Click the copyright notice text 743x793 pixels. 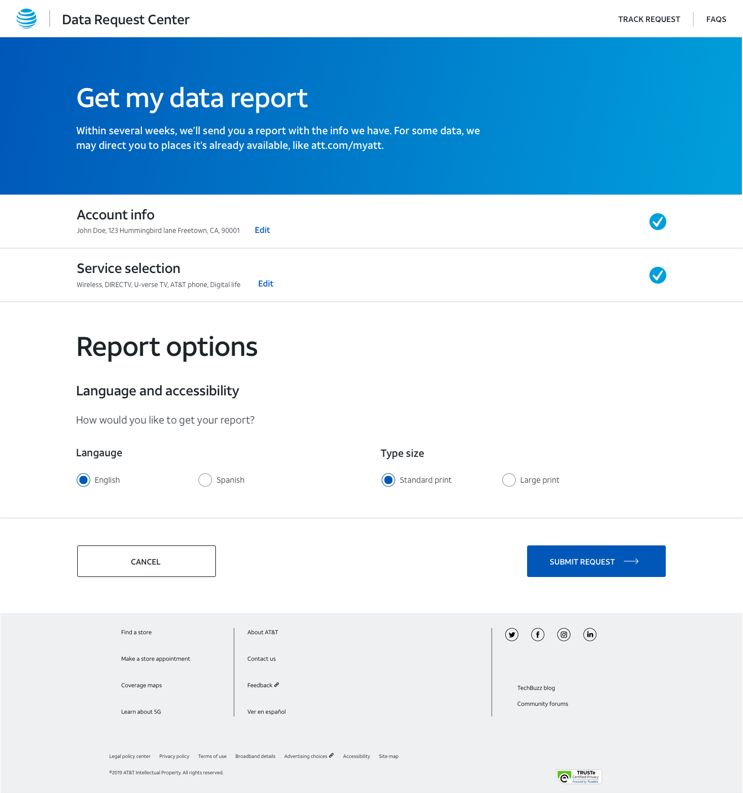tap(166, 773)
